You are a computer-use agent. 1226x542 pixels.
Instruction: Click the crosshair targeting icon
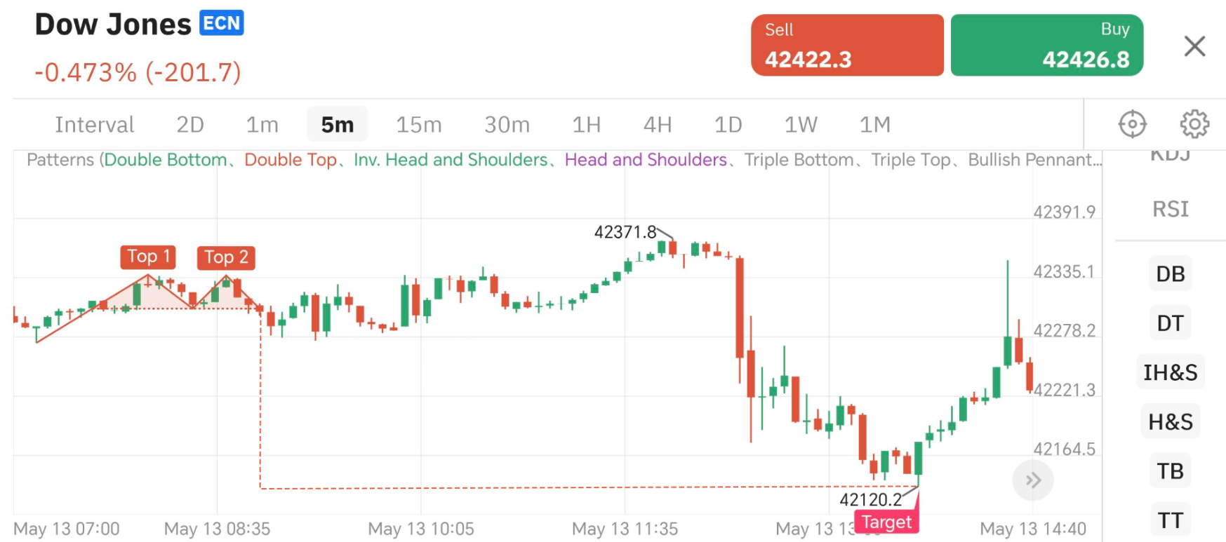point(1131,123)
